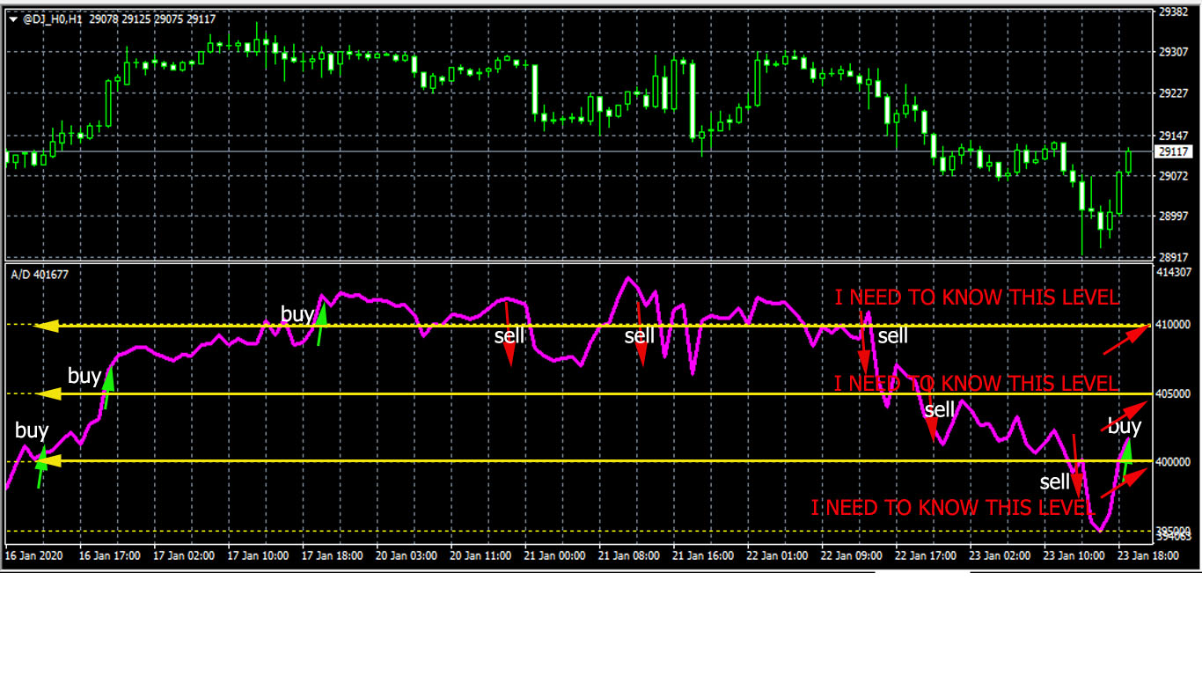The image size is (1202, 676).
Task: Open the chart dropdown triangle beside @DJ_H0,H1
Action: click(x=12, y=18)
